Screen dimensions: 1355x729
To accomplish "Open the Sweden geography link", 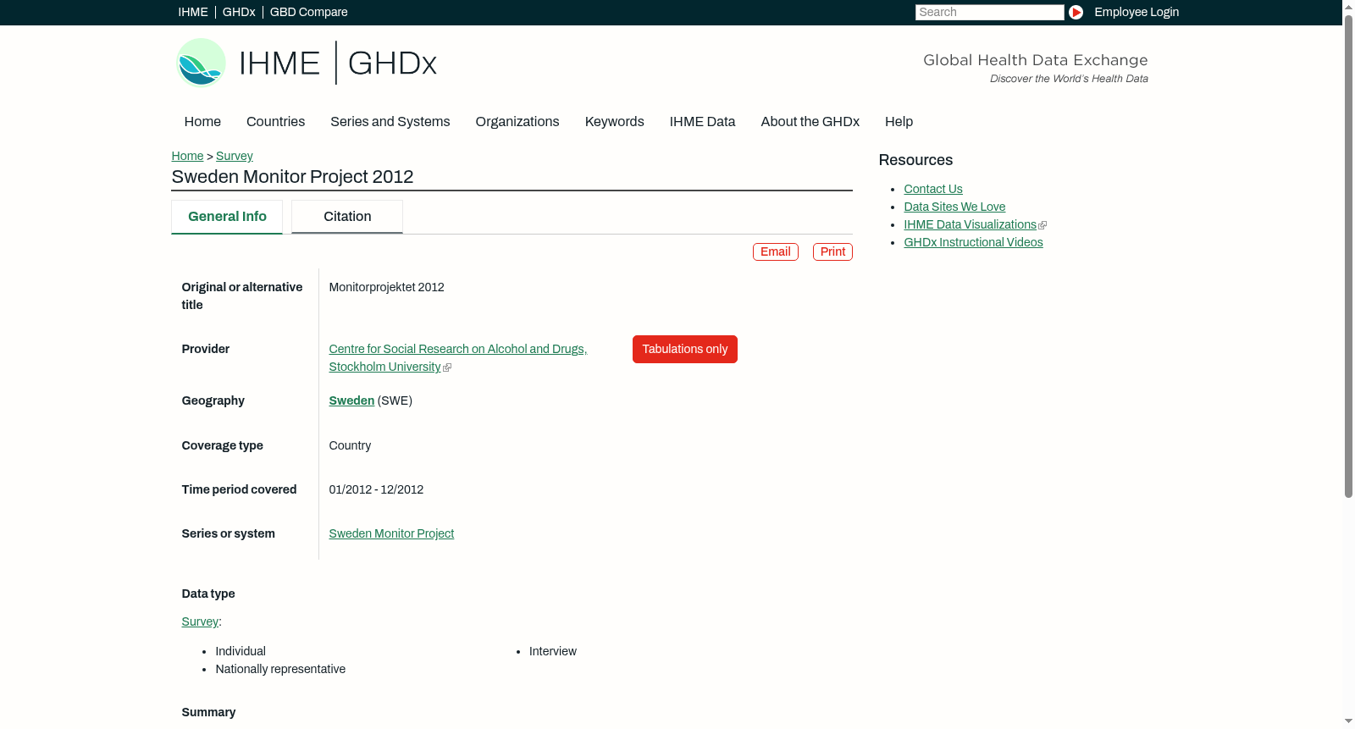I will [x=351, y=400].
